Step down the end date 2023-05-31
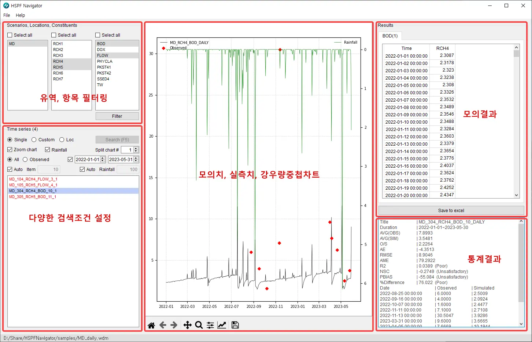Viewport: 532px width, 342px height. [x=136, y=161]
